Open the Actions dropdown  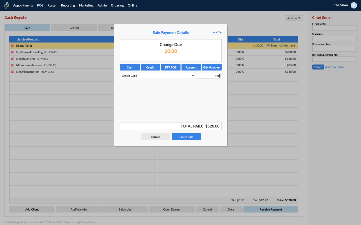(x=294, y=18)
